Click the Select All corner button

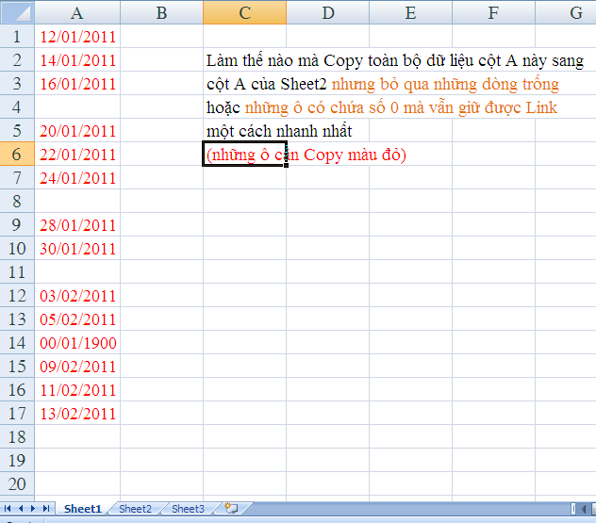pos(17,12)
